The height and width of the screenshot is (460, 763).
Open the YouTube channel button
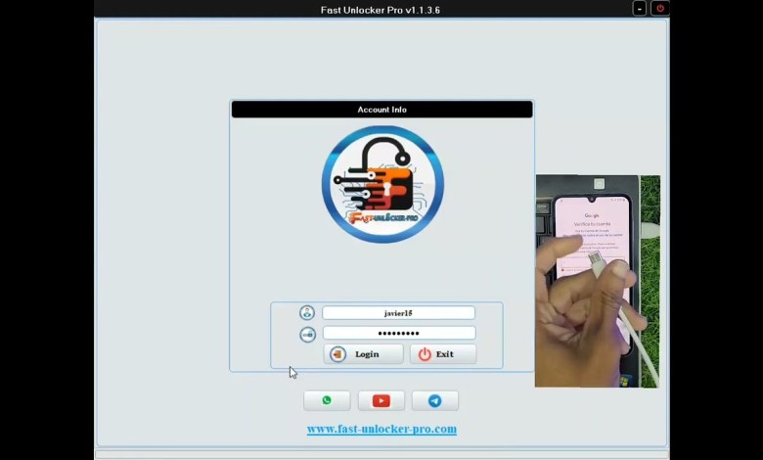[x=381, y=400]
